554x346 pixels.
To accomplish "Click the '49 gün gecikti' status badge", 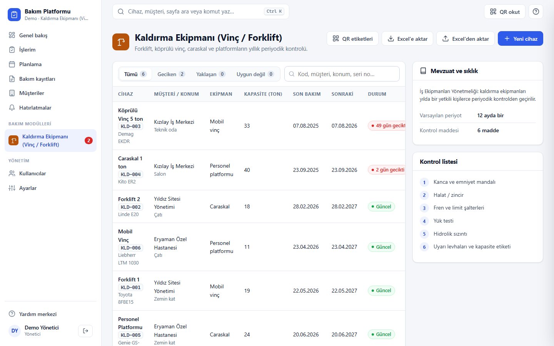I will pyautogui.click(x=387, y=126).
